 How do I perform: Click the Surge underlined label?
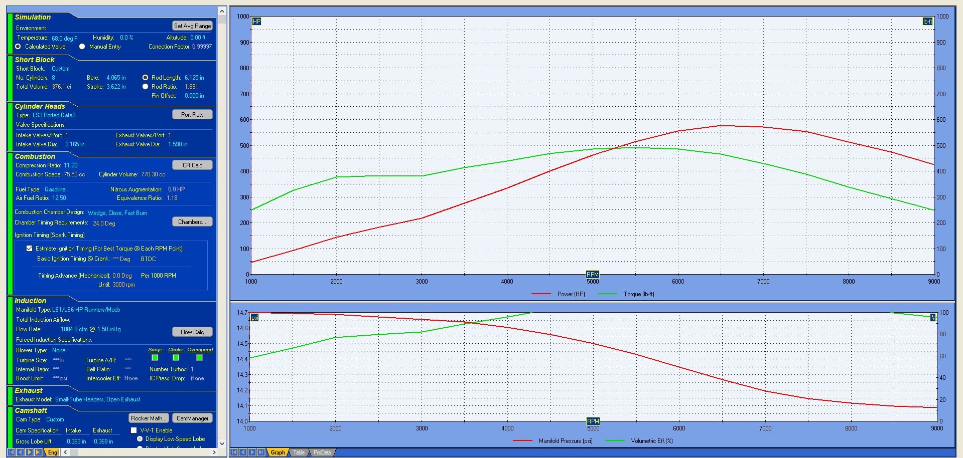(x=155, y=350)
